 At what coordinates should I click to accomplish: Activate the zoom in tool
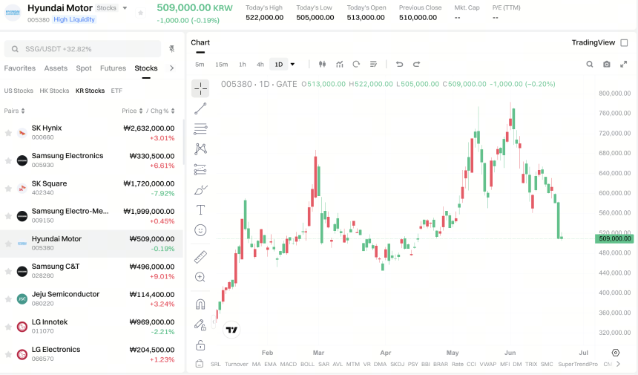coord(200,277)
